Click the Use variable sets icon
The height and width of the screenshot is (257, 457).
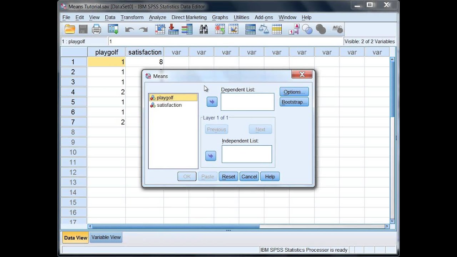point(307,29)
